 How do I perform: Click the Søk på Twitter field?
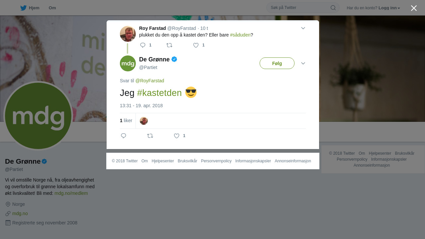click(299, 8)
